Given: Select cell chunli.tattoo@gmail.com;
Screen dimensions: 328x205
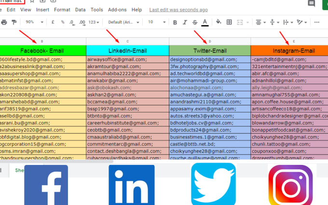Looking at the screenshot, I should [289, 144].
